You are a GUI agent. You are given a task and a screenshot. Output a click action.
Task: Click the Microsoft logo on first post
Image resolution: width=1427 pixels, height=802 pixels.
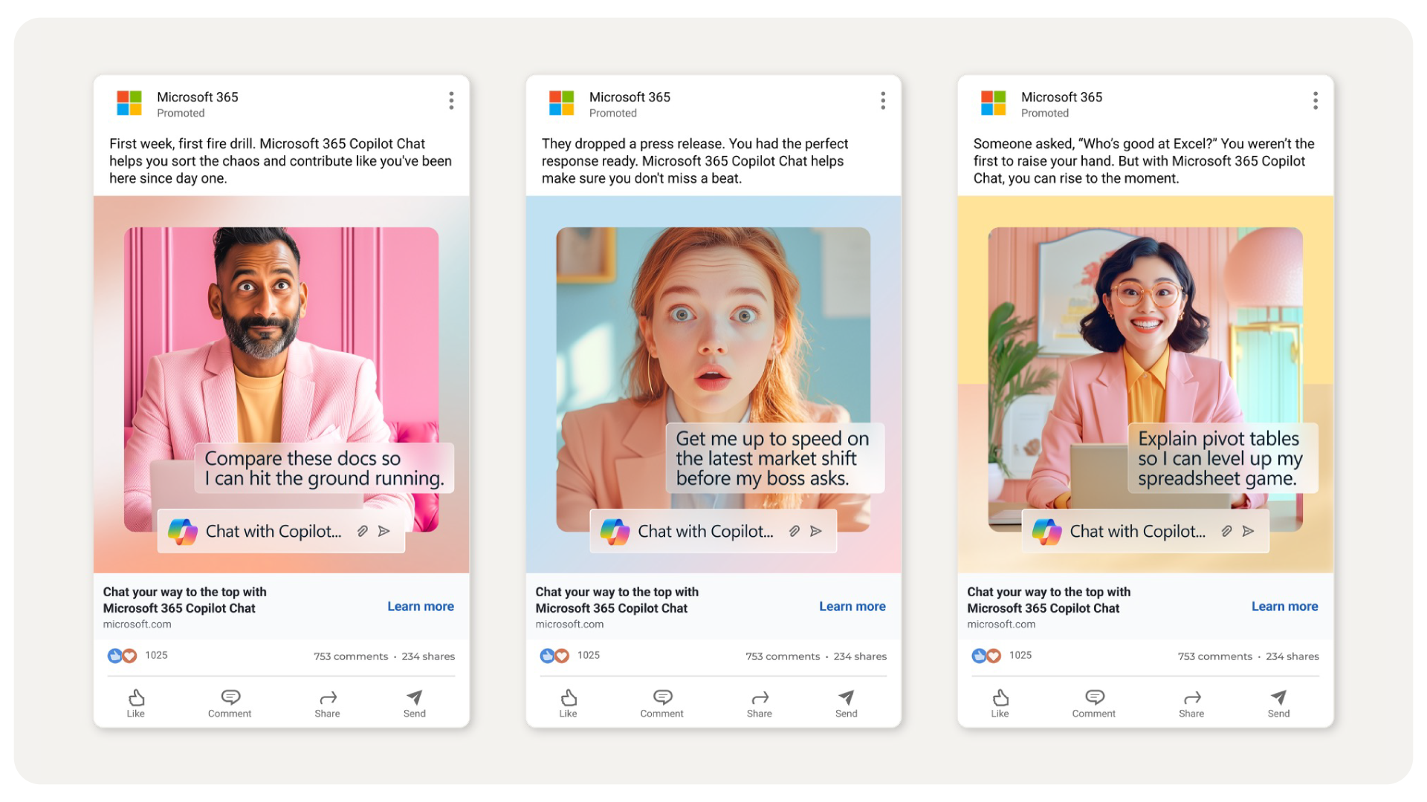click(129, 103)
